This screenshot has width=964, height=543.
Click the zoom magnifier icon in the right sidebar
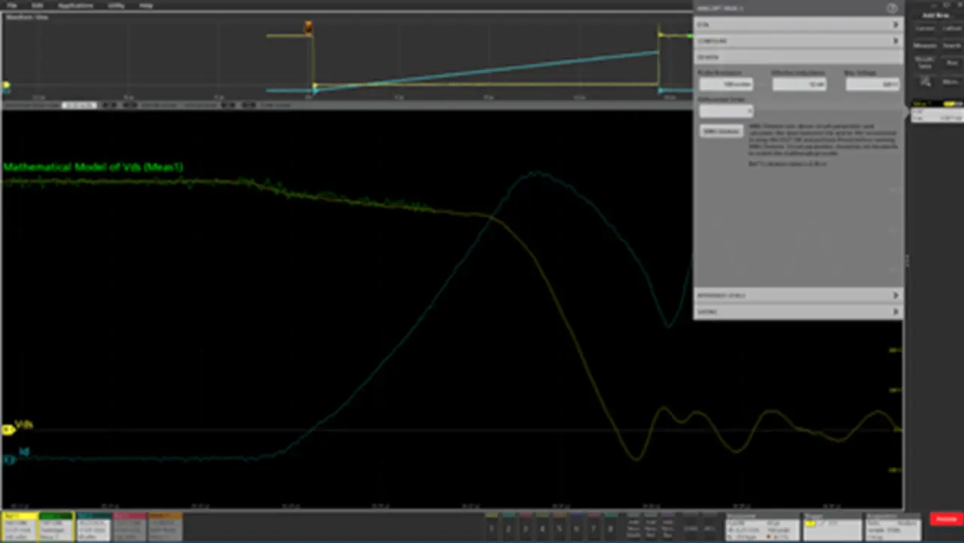pyautogui.click(x=925, y=81)
